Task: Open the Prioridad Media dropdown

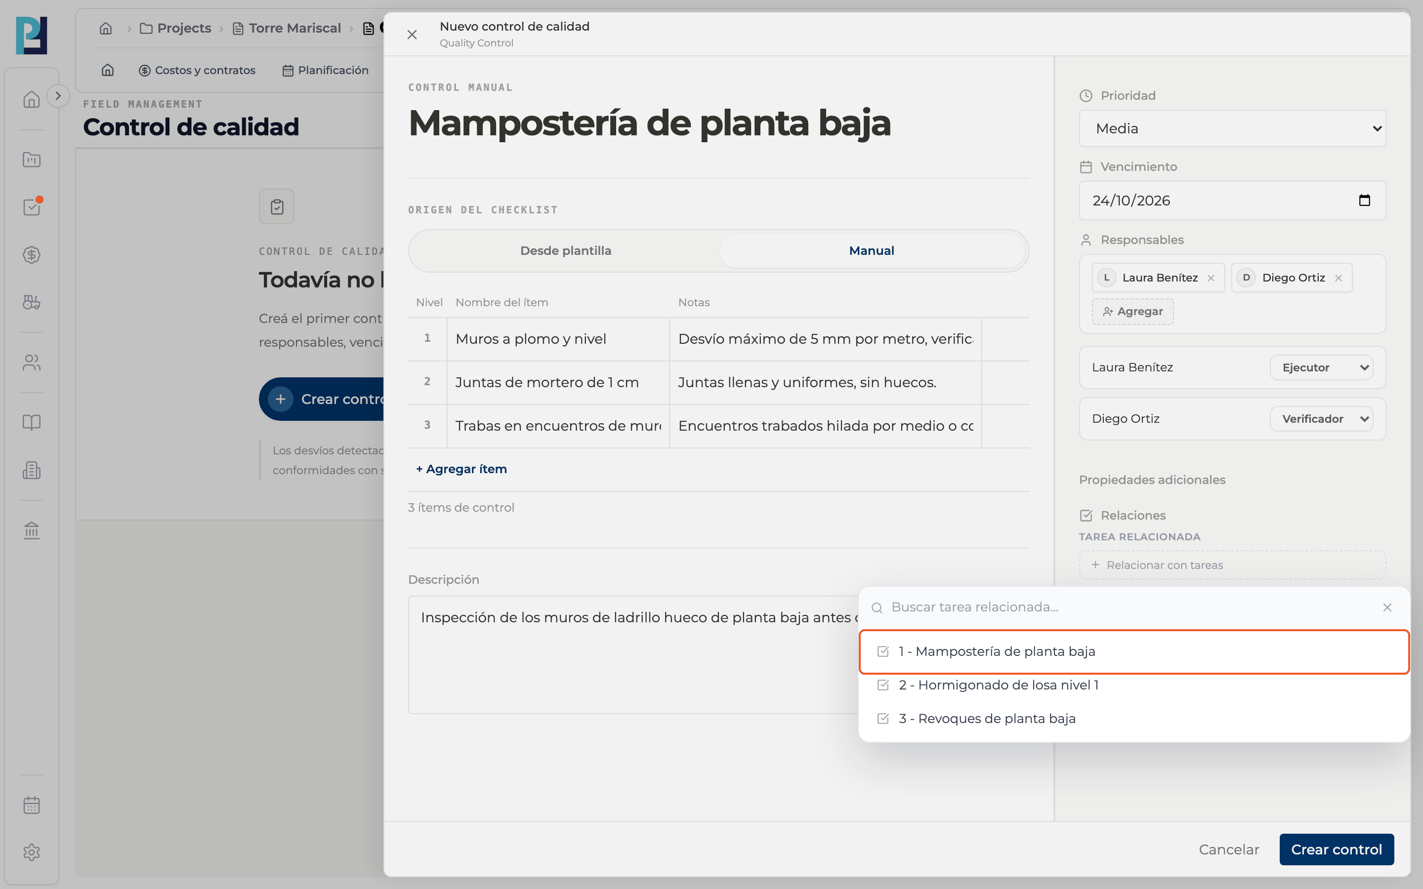Action: (1232, 128)
